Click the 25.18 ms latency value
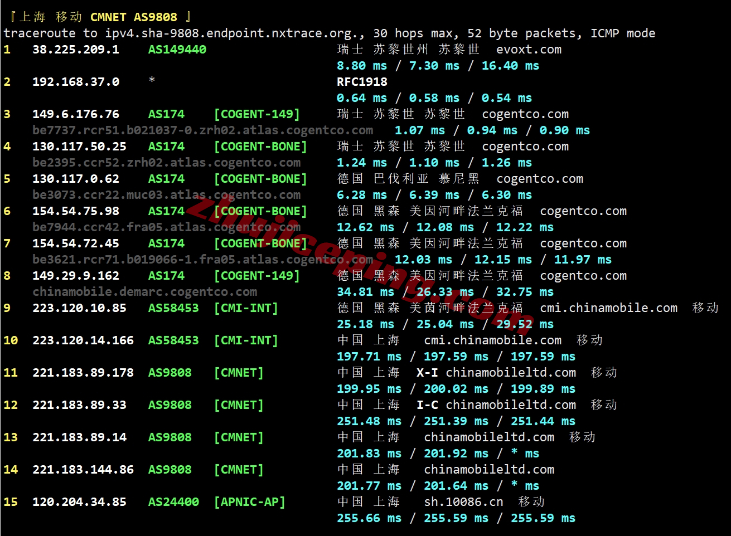This screenshot has width=731, height=536. coord(365,324)
